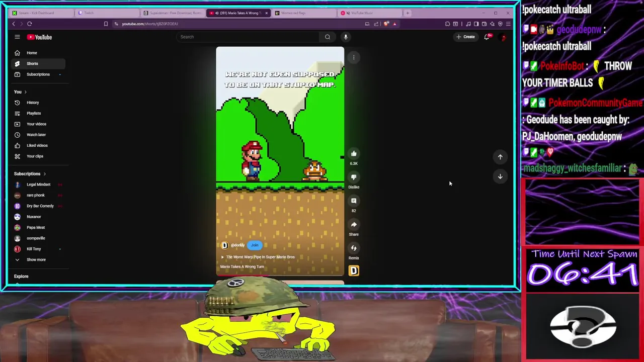Open Home in YouTube sidebar
Image resolution: width=644 pixels, height=362 pixels.
pos(38,53)
